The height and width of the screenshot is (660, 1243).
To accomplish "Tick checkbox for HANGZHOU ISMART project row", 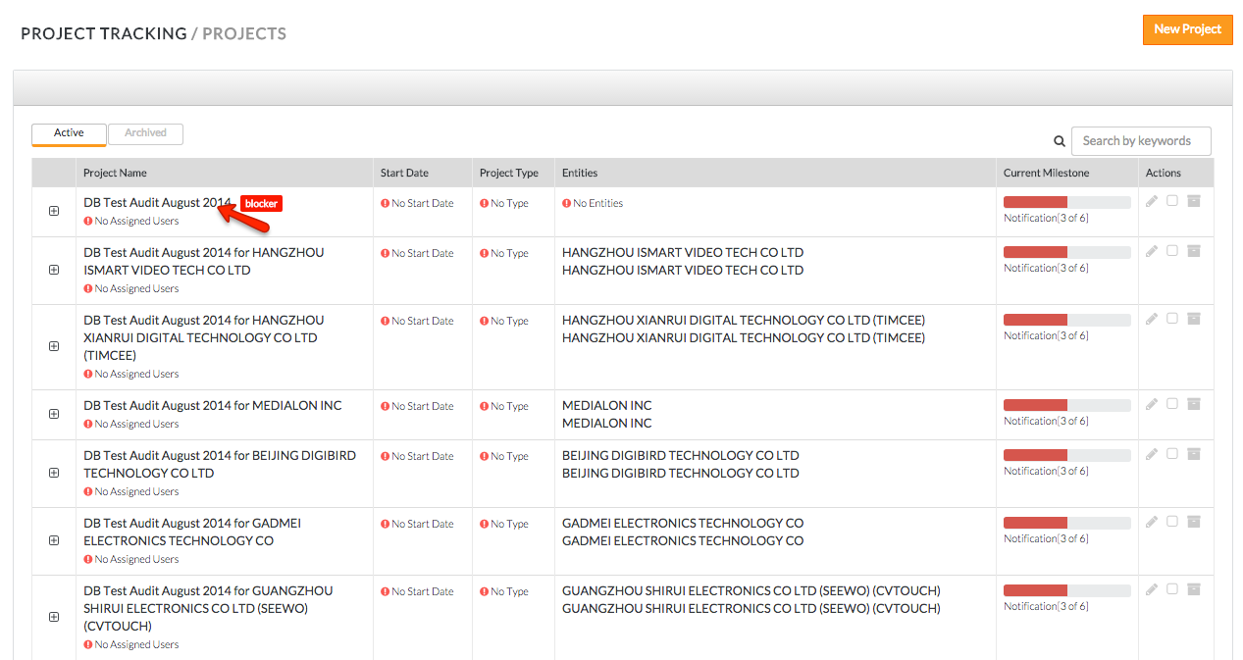I will 1172,251.
